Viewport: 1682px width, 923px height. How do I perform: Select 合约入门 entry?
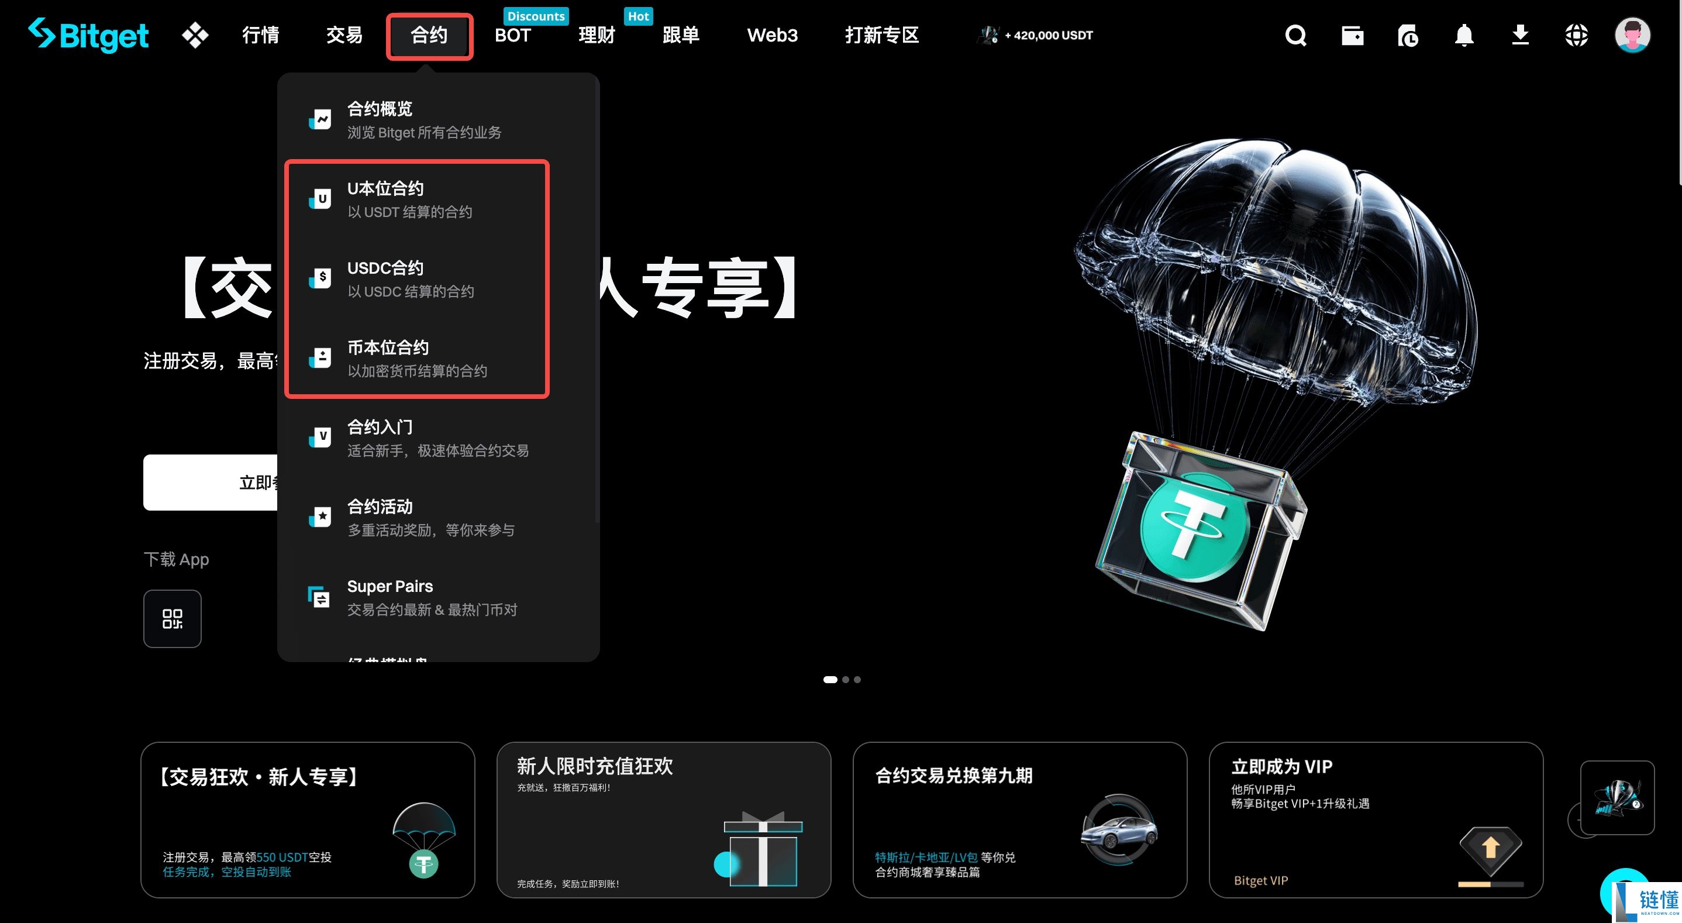coord(438,438)
